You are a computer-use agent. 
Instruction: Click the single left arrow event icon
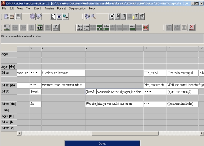(132, 27)
